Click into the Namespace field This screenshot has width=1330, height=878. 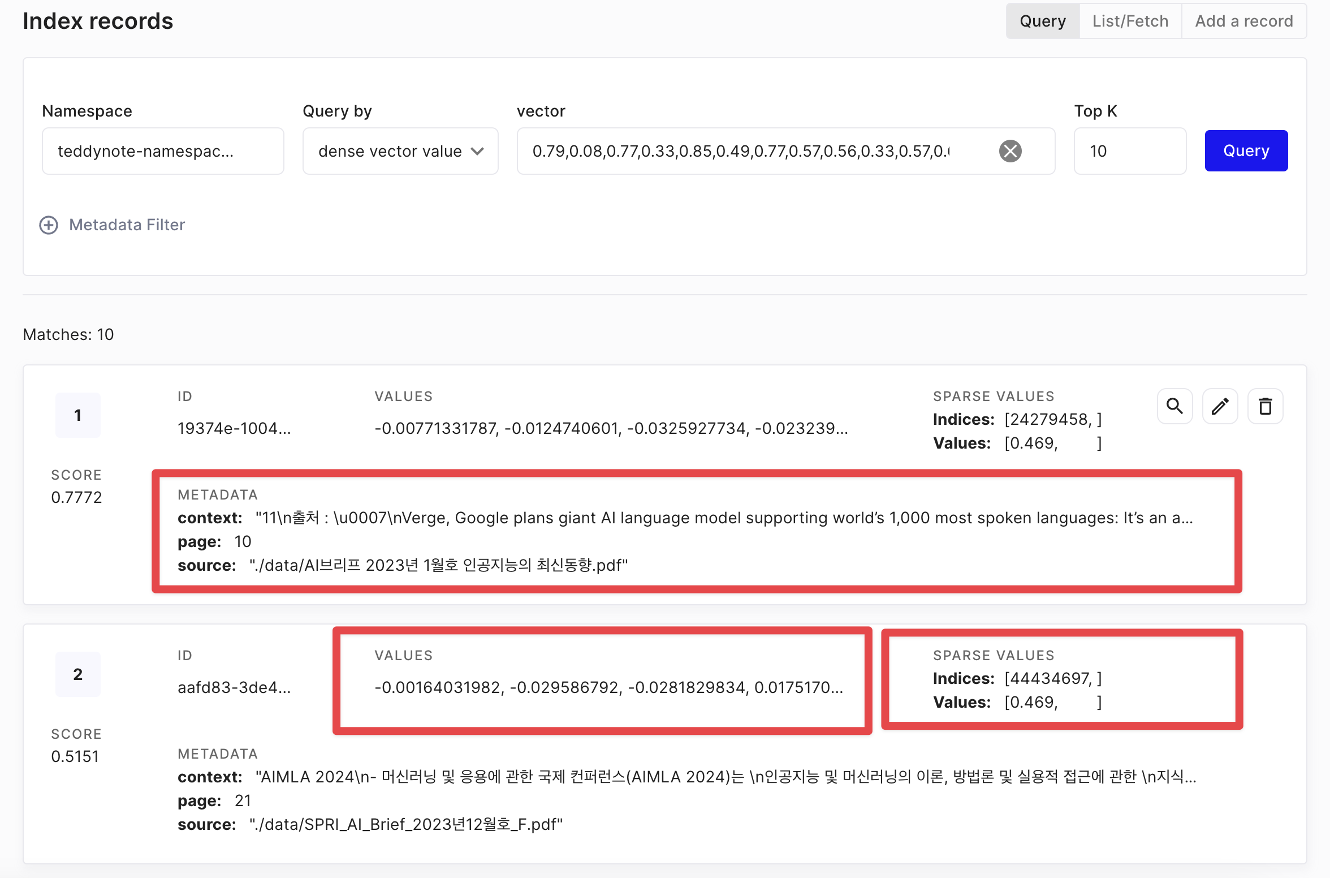click(162, 151)
